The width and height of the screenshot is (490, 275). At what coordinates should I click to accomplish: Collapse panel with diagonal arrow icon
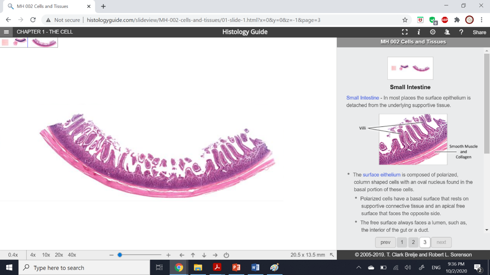click(x=332, y=255)
